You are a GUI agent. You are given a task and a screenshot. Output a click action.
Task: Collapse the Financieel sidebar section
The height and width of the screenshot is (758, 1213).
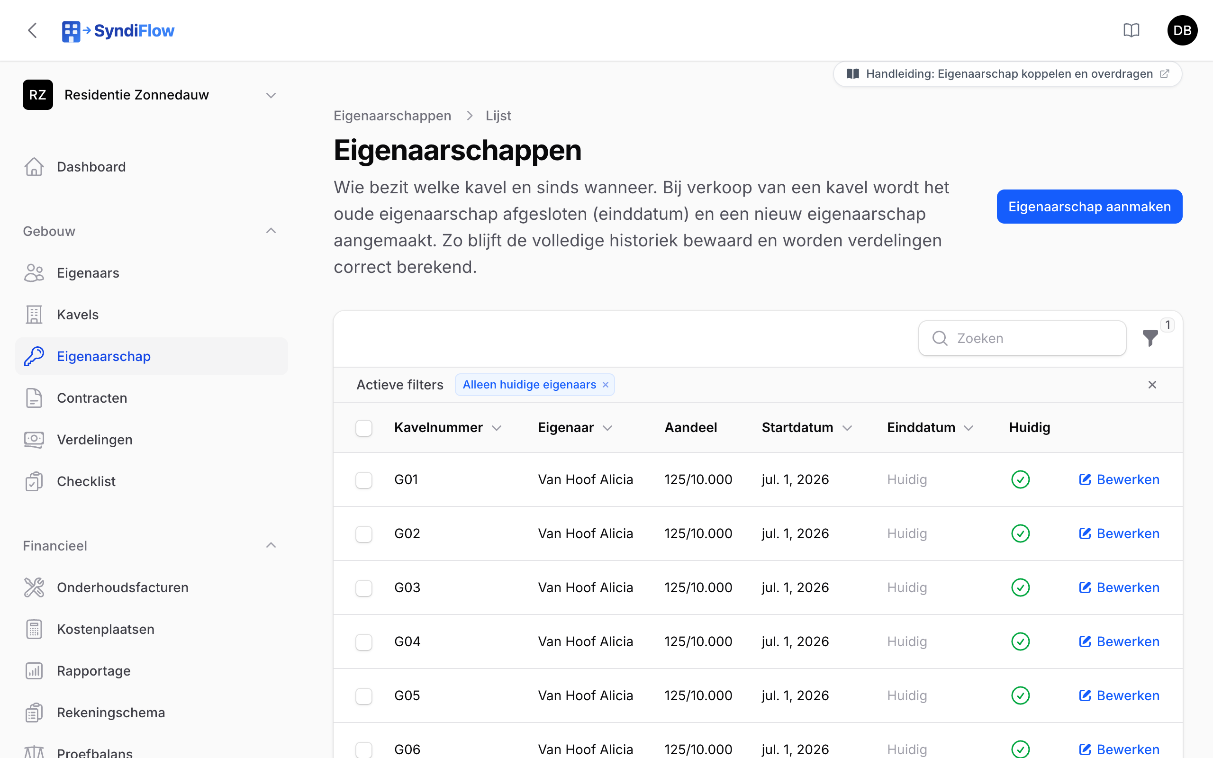pyautogui.click(x=271, y=545)
